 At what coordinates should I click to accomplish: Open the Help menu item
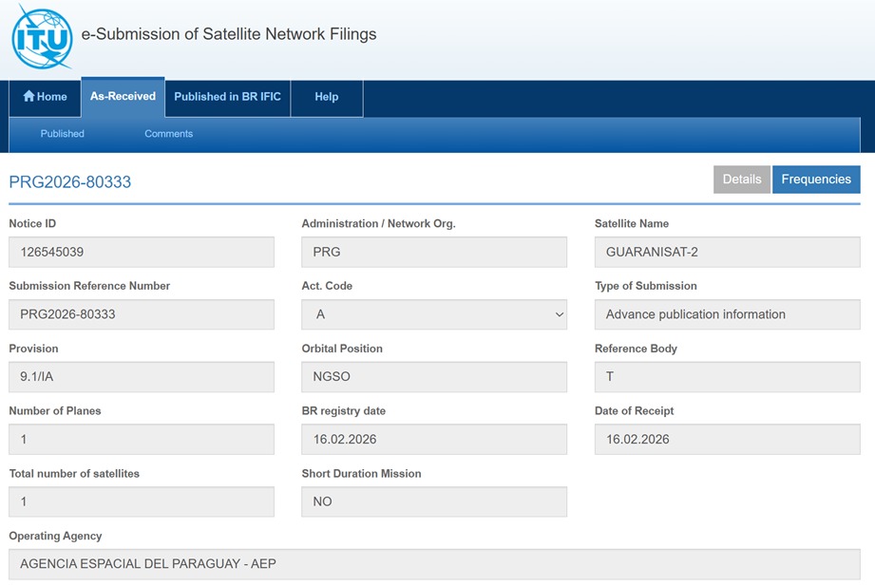[x=326, y=97]
